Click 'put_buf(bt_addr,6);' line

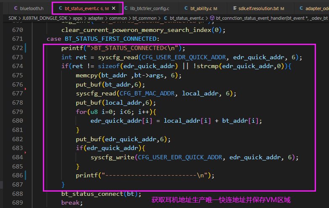tap(111, 84)
